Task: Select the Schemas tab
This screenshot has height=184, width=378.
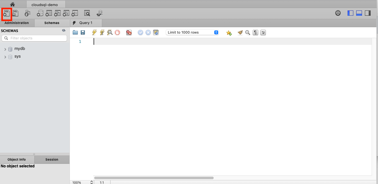Action: 52,23
